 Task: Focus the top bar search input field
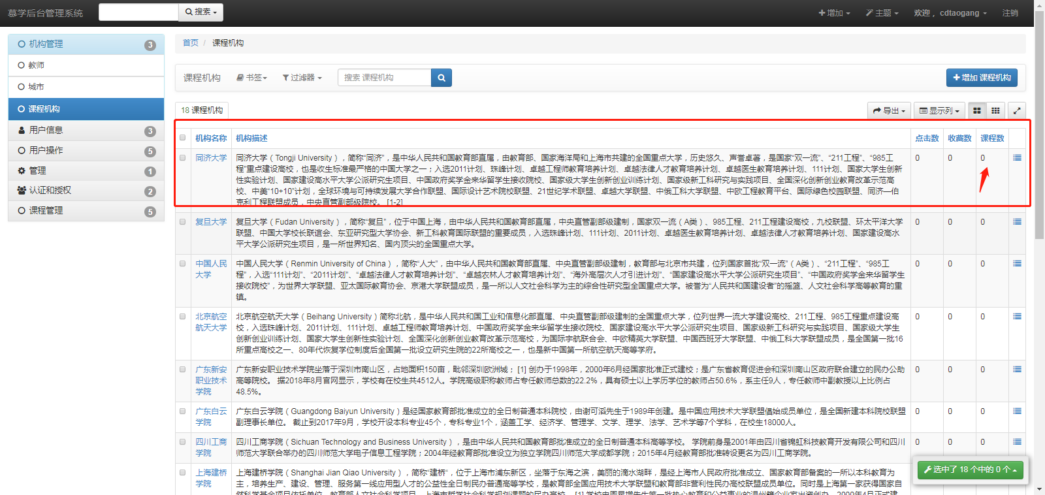click(x=138, y=12)
